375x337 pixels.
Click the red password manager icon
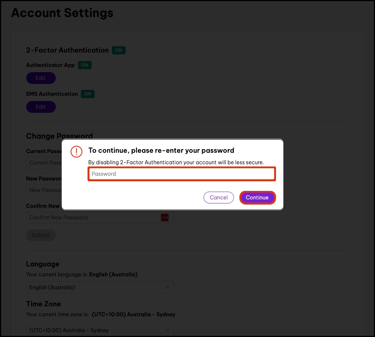tap(165, 218)
